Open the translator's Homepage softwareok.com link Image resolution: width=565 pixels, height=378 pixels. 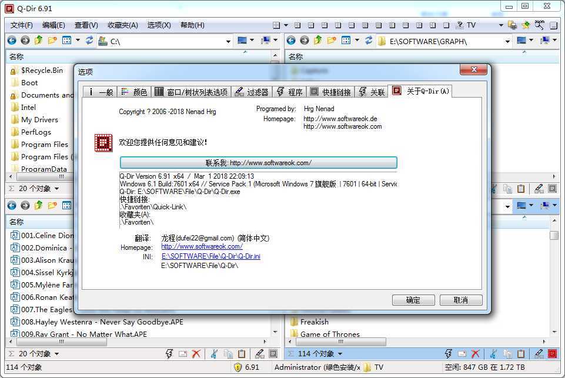click(x=202, y=246)
